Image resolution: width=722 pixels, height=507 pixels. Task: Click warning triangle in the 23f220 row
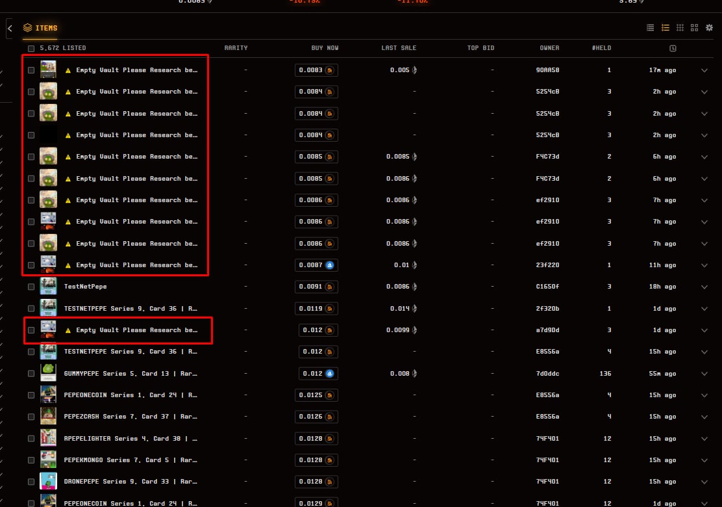click(x=68, y=265)
